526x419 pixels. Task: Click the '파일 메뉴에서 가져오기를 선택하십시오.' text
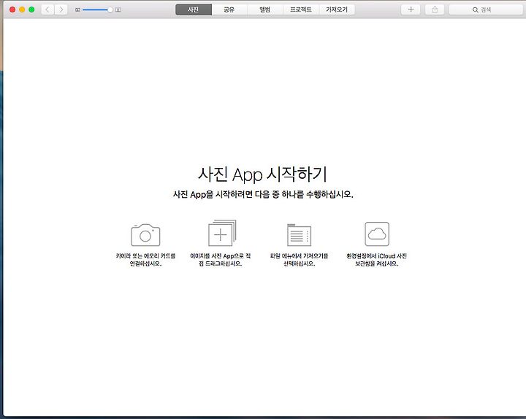(x=300, y=260)
